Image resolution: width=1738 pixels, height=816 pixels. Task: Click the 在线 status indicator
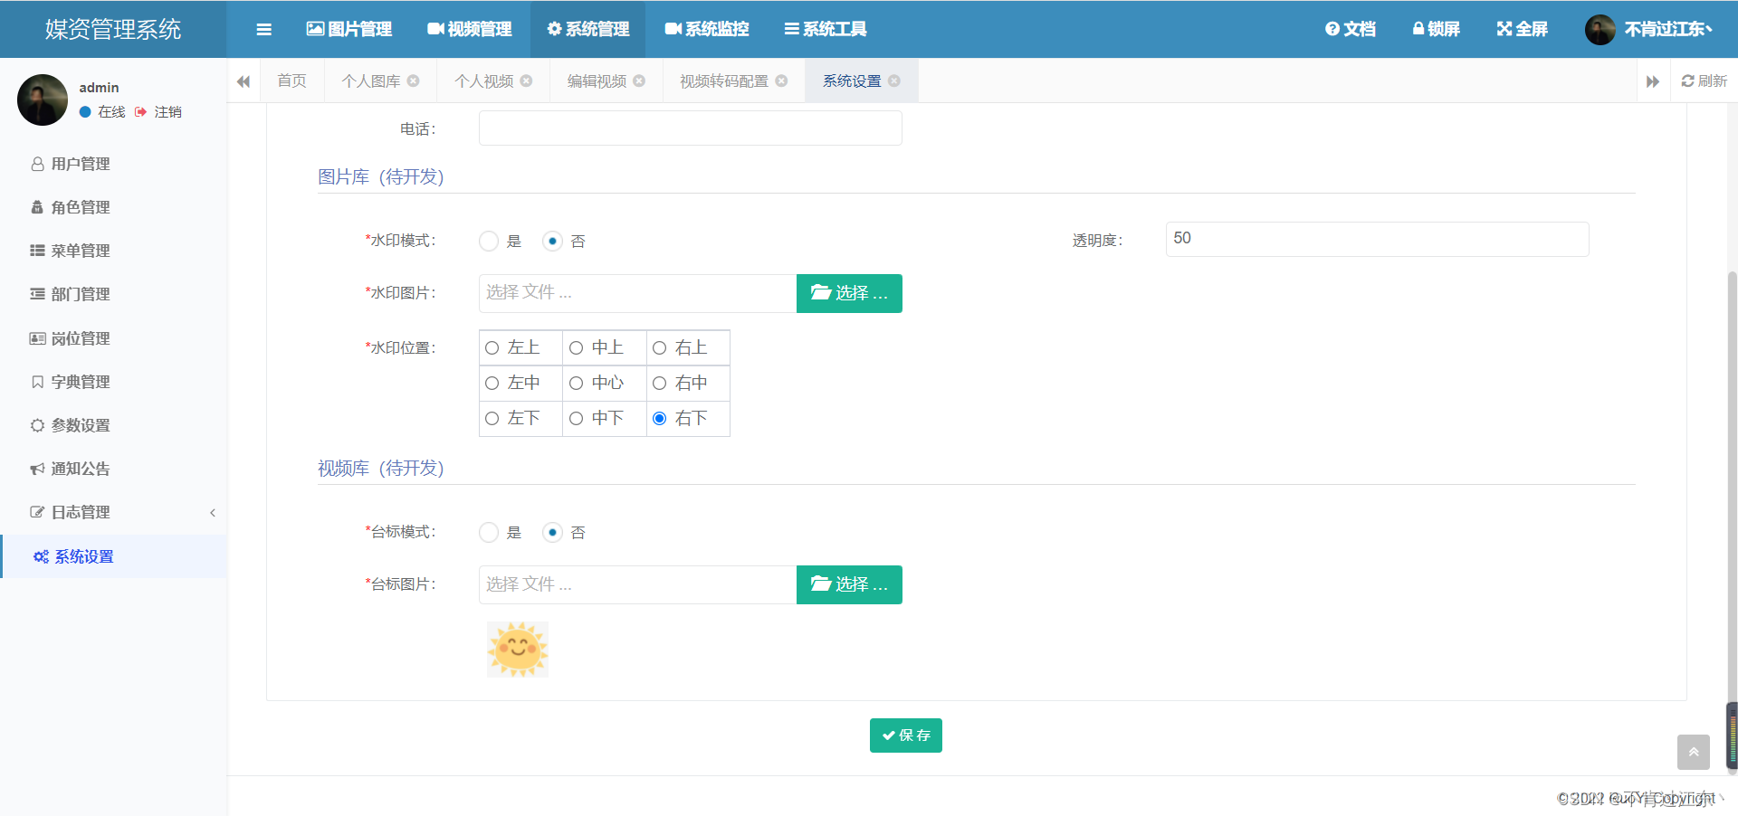(102, 112)
